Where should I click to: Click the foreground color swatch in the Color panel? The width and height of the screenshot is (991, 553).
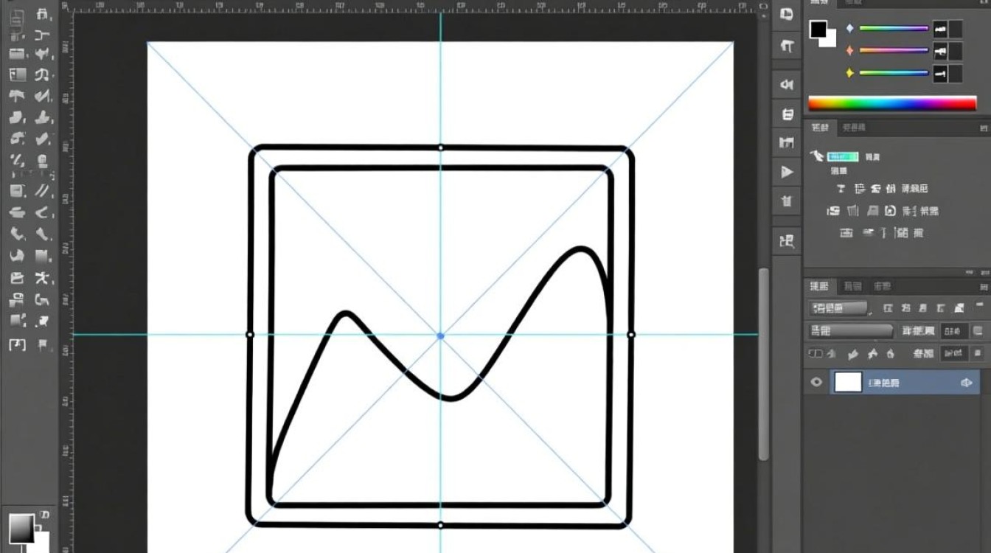pos(818,29)
